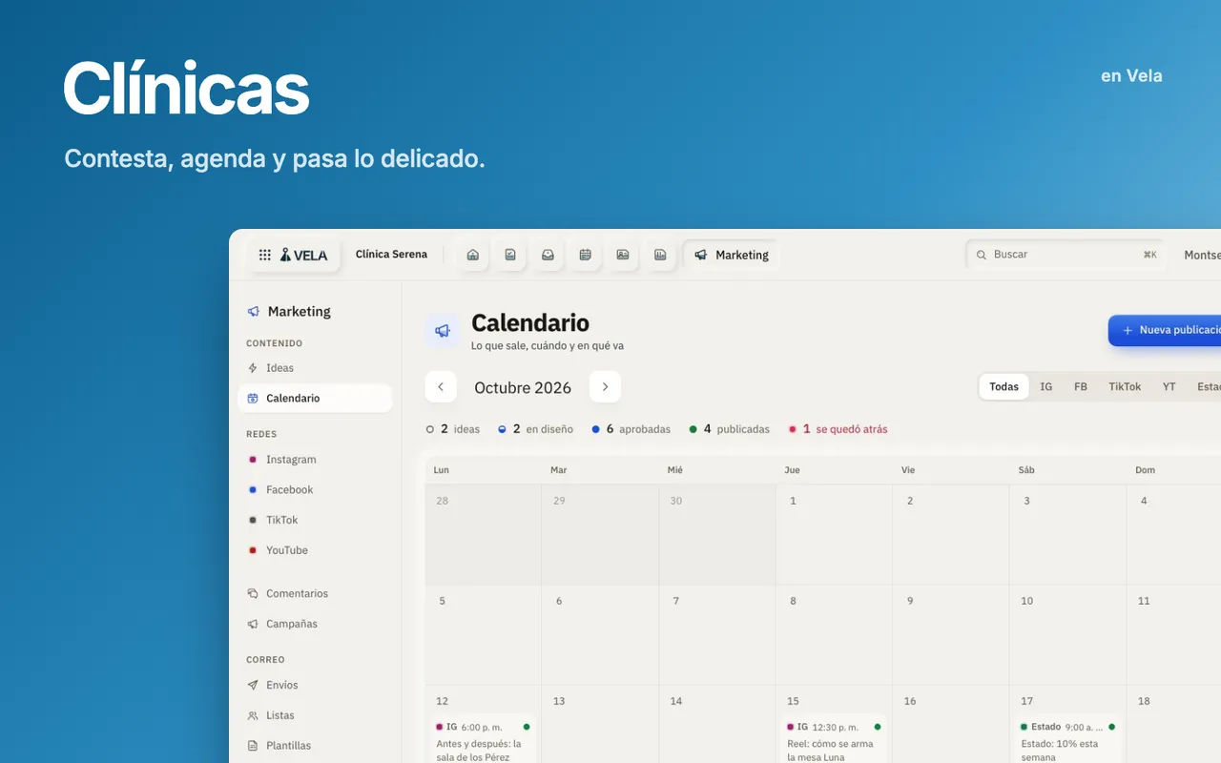Focus the Buscar search field
This screenshot has height=763, width=1221.
point(1066,255)
